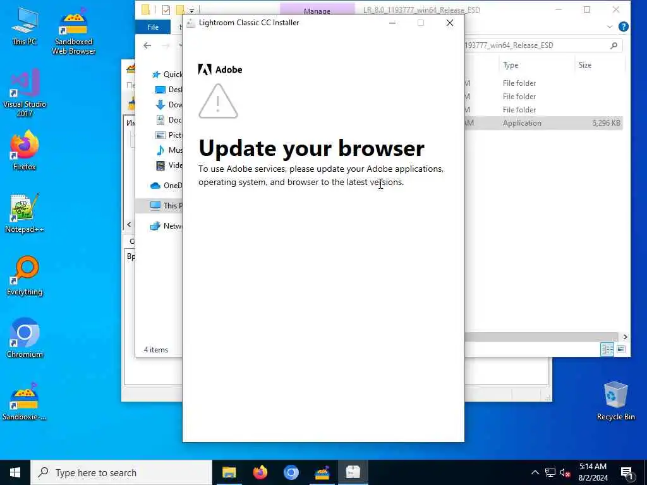Image resolution: width=647 pixels, height=485 pixels.
Task: Open the Everything search desktop shortcut
Action: coord(25,276)
